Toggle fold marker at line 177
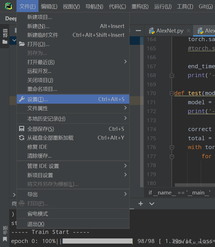The width and height of the screenshot is (215, 247). click(x=172, y=156)
